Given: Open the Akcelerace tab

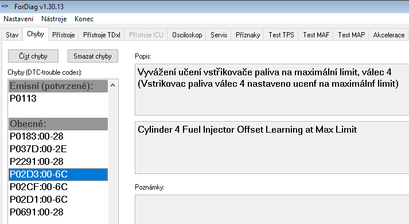Looking at the screenshot, I should coord(389,34).
